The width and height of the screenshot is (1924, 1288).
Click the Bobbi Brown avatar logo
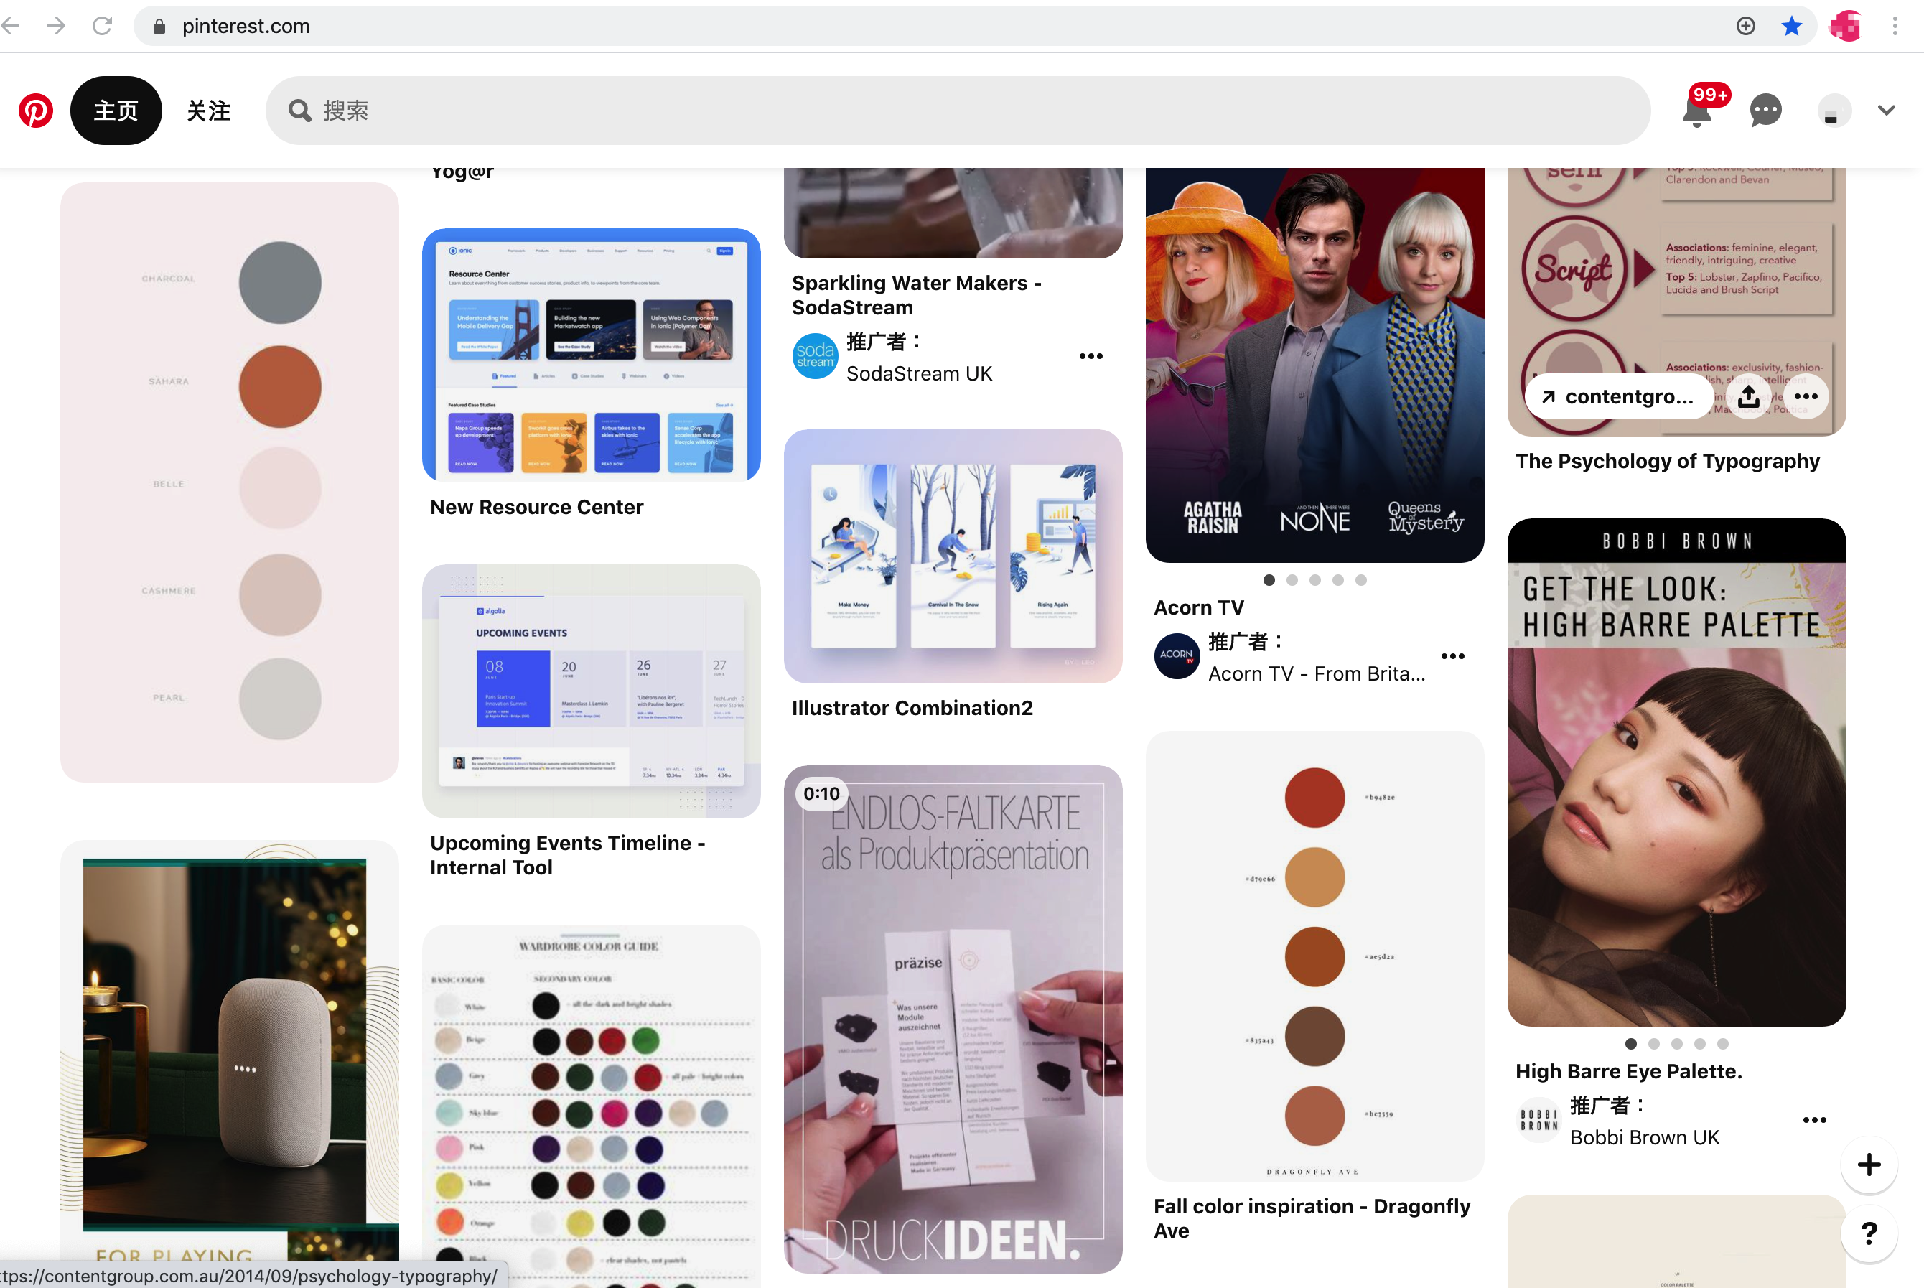coord(1539,1121)
